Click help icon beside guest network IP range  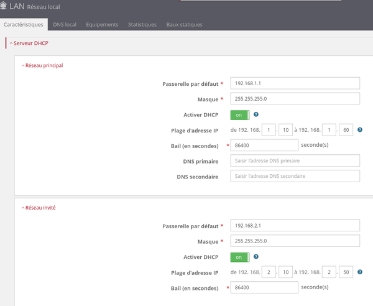pos(360,272)
